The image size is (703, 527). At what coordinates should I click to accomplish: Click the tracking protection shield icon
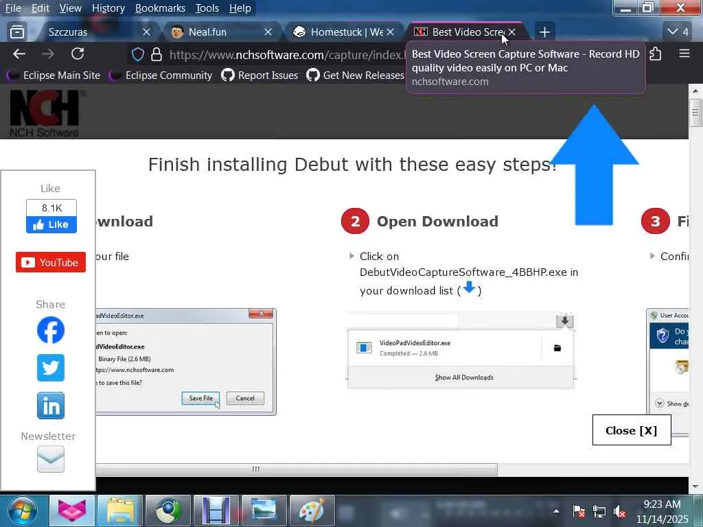click(x=137, y=55)
